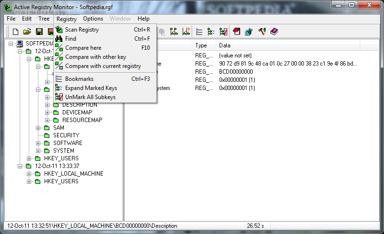This screenshot has height=234, width=384.
Task: Select the 12-Oct-11 13:33:37 snapshot node
Action: 57,166
